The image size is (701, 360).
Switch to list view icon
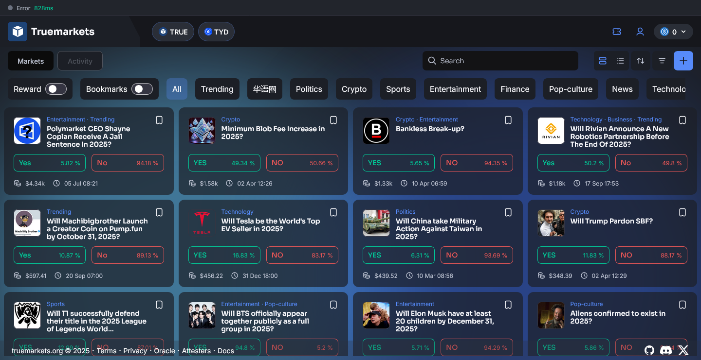(620, 61)
